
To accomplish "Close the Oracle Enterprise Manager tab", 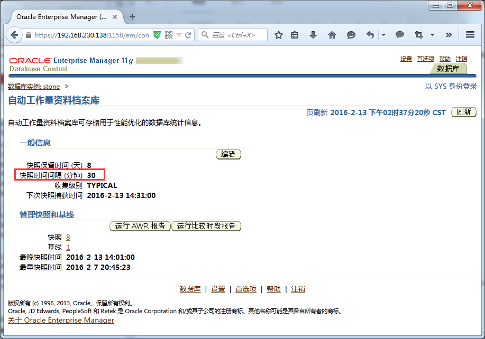I will click(x=115, y=17).
